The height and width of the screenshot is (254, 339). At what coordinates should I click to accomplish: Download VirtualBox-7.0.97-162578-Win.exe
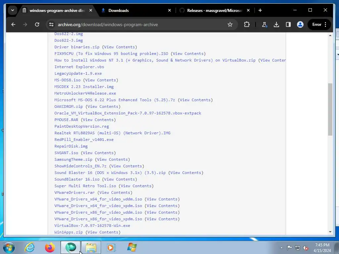tap(92, 226)
